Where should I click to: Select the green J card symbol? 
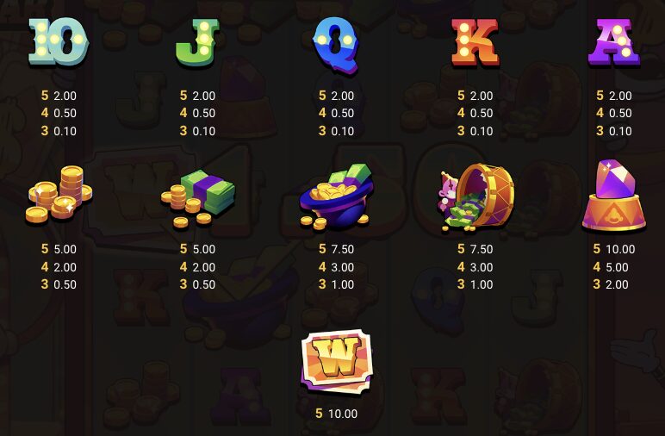(x=197, y=42)
